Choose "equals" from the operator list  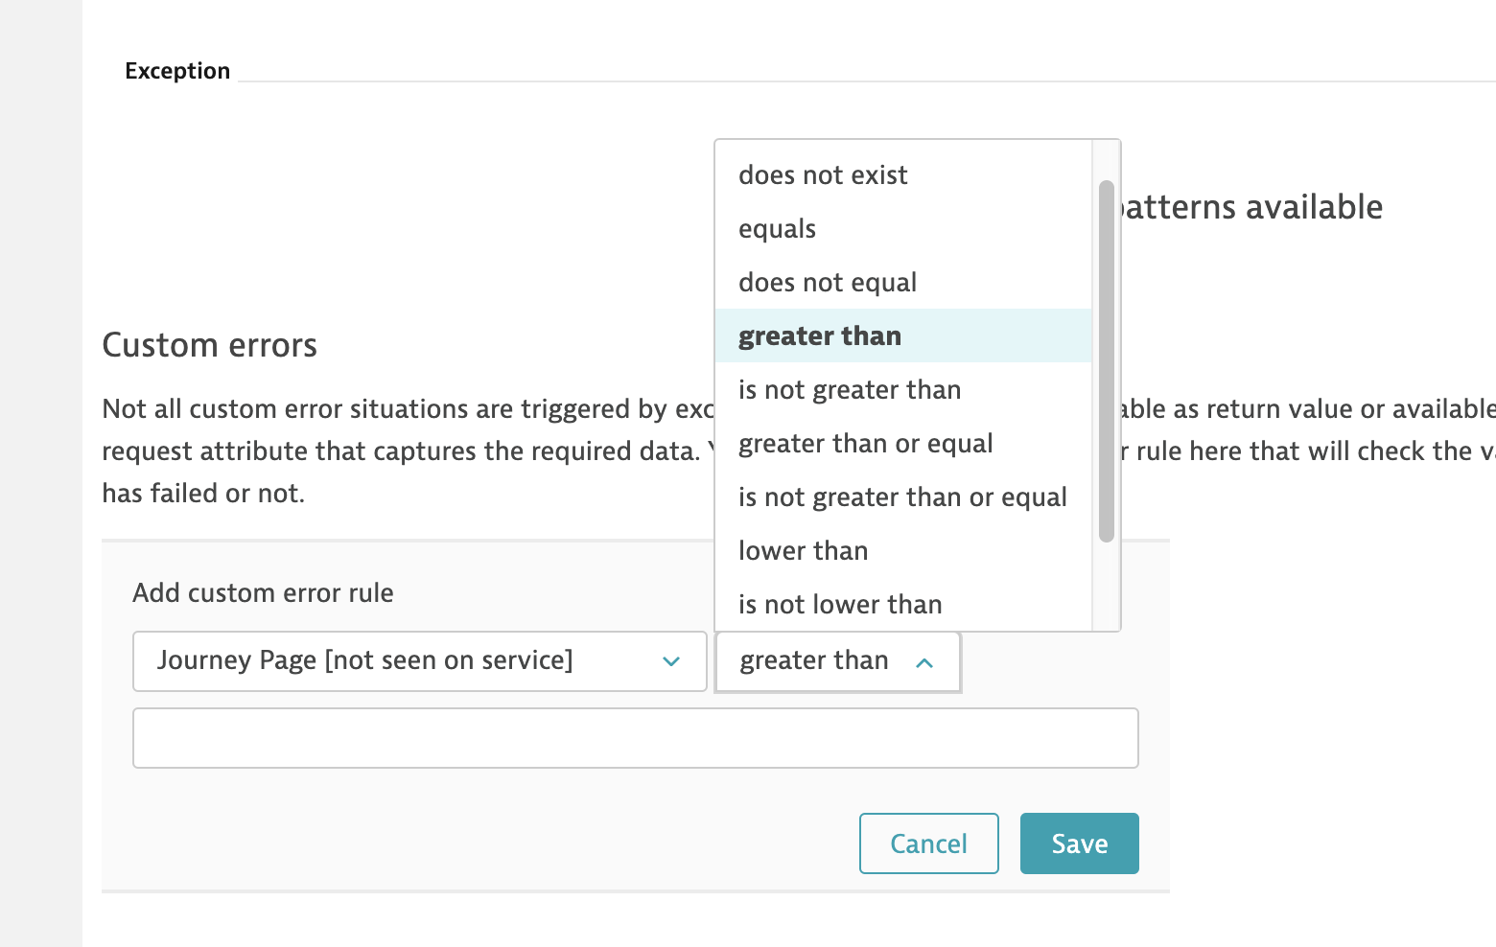[x=777, y=229]
